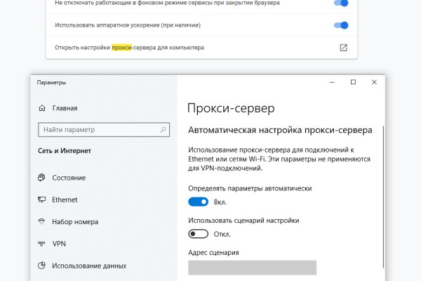The image size is (421, 281).
Task: Enable Использовать сценарий настройки toggle
Action: [199, 234]
